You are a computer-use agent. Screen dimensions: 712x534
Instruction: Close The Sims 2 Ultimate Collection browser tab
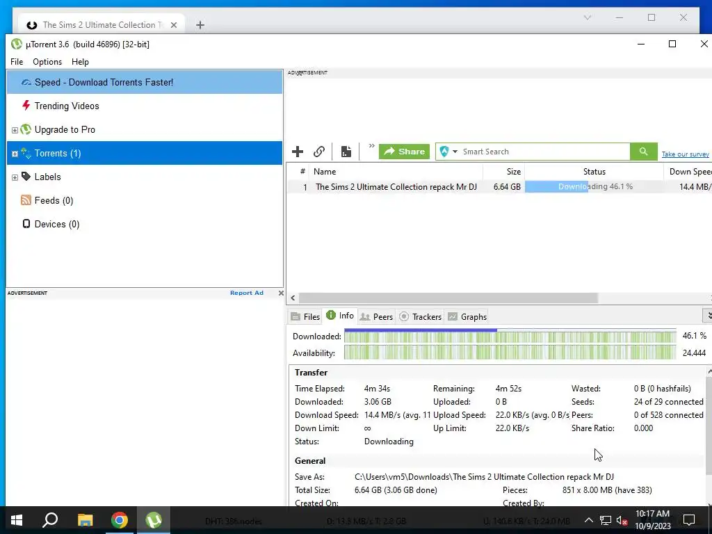(173, 25)
